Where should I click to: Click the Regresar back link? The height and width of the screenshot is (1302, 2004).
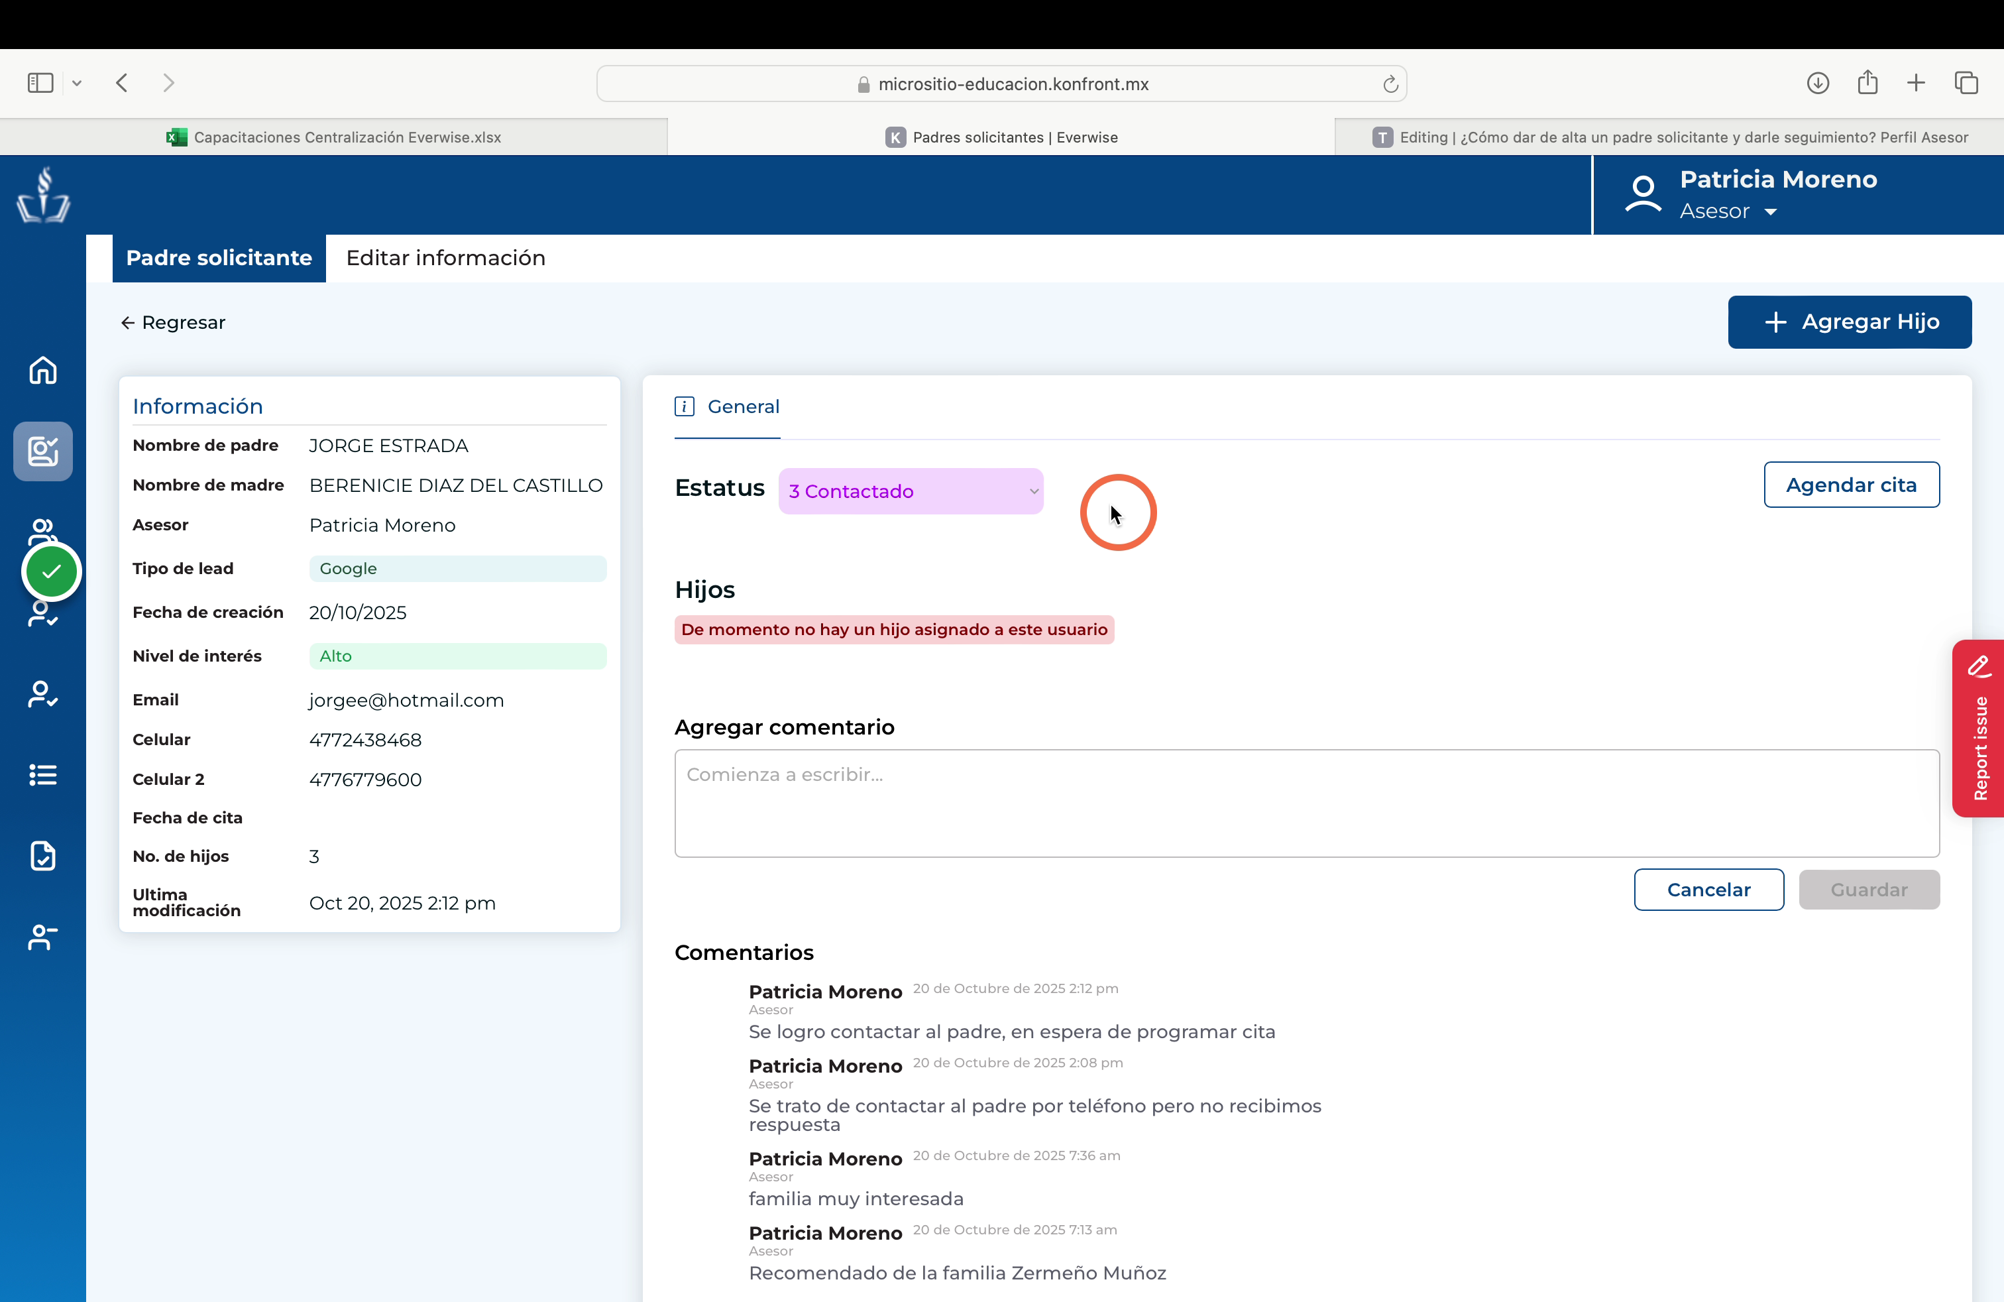tap(174, 323)
